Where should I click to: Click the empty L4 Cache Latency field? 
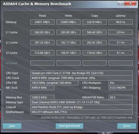(120, 63)
